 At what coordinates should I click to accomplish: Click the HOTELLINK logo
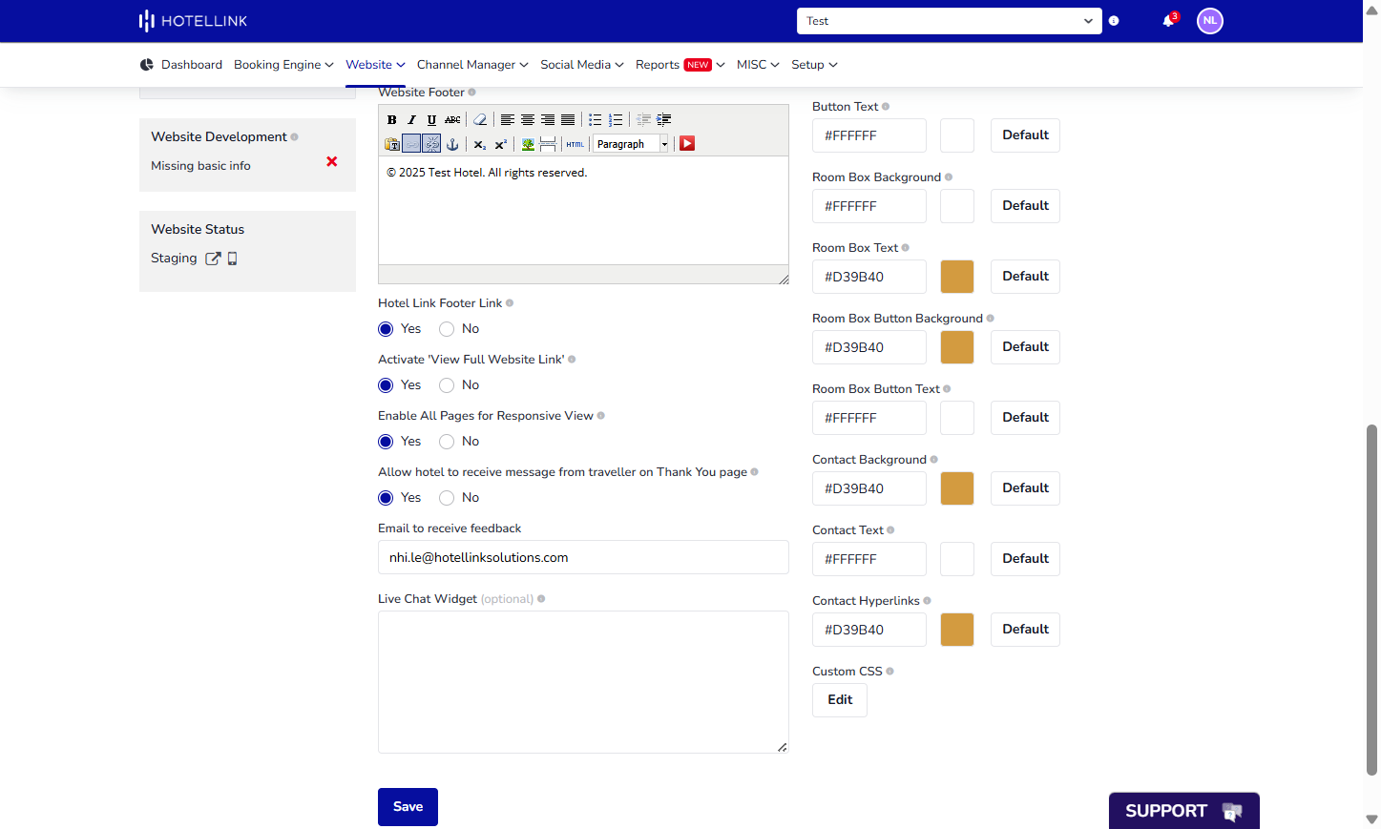(x=193, y=21)
